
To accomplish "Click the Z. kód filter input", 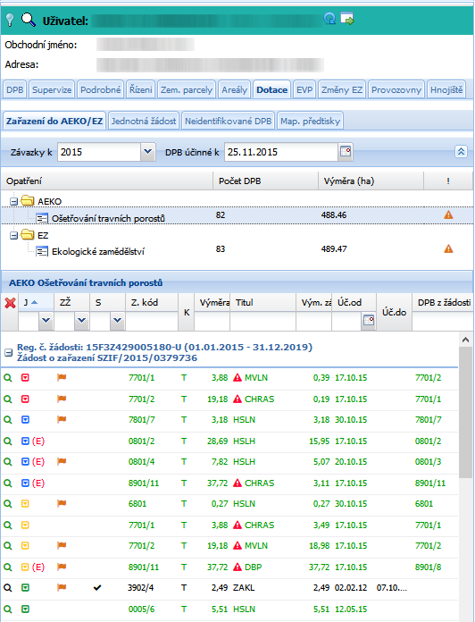I will (152, 321).
